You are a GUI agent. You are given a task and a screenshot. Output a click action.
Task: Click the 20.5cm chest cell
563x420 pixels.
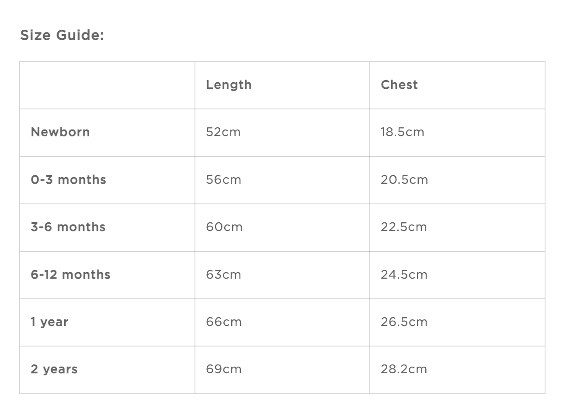(x=404, y=180)
